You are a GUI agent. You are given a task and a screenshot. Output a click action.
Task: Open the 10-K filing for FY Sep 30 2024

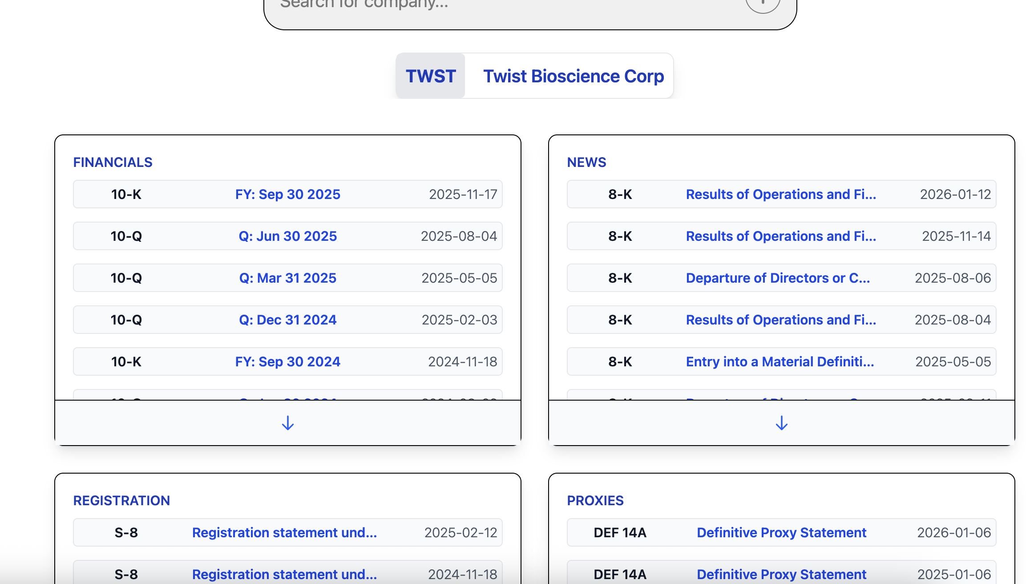tap(287, 361)
